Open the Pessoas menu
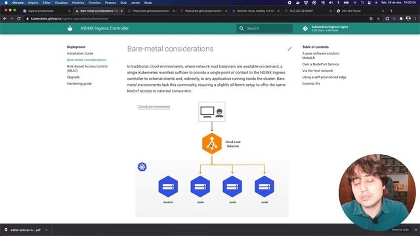This screenshot has width=420, height=236. point(110,3)
